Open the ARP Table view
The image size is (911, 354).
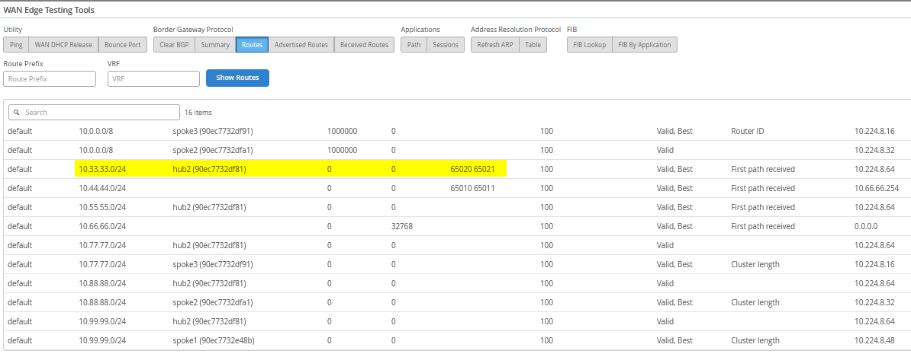(533, 45)
